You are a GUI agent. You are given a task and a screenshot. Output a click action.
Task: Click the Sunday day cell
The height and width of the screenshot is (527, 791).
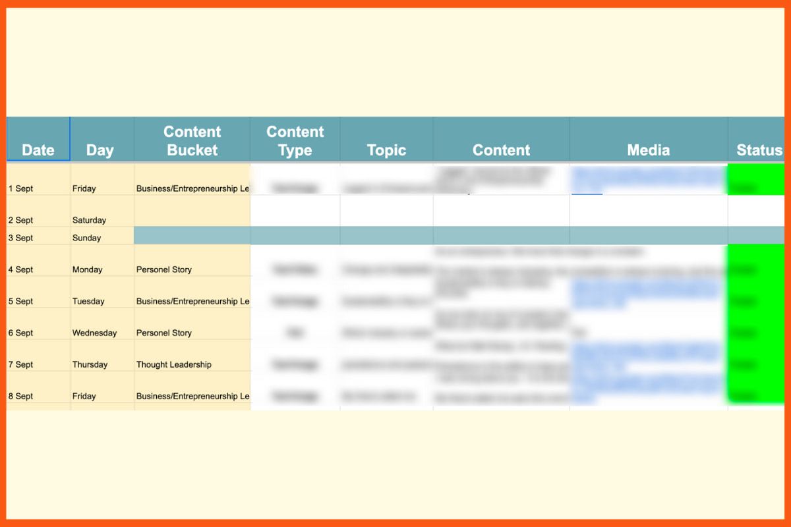102,236
